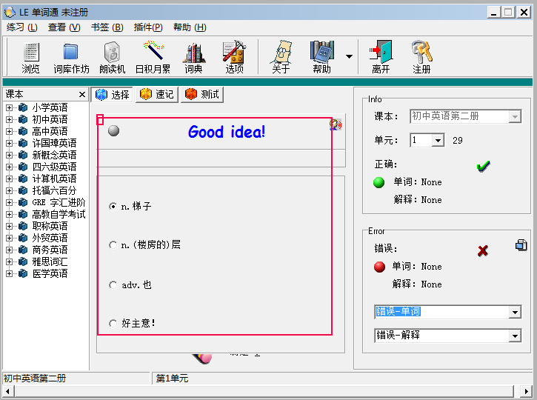Open the 课本 textbook combo box
The height and width of the screenshot is (400, 537).
click(x=465, y=116)
